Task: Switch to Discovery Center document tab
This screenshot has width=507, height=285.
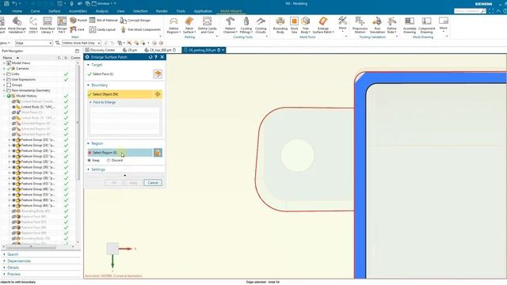Action: coord(101,50)
